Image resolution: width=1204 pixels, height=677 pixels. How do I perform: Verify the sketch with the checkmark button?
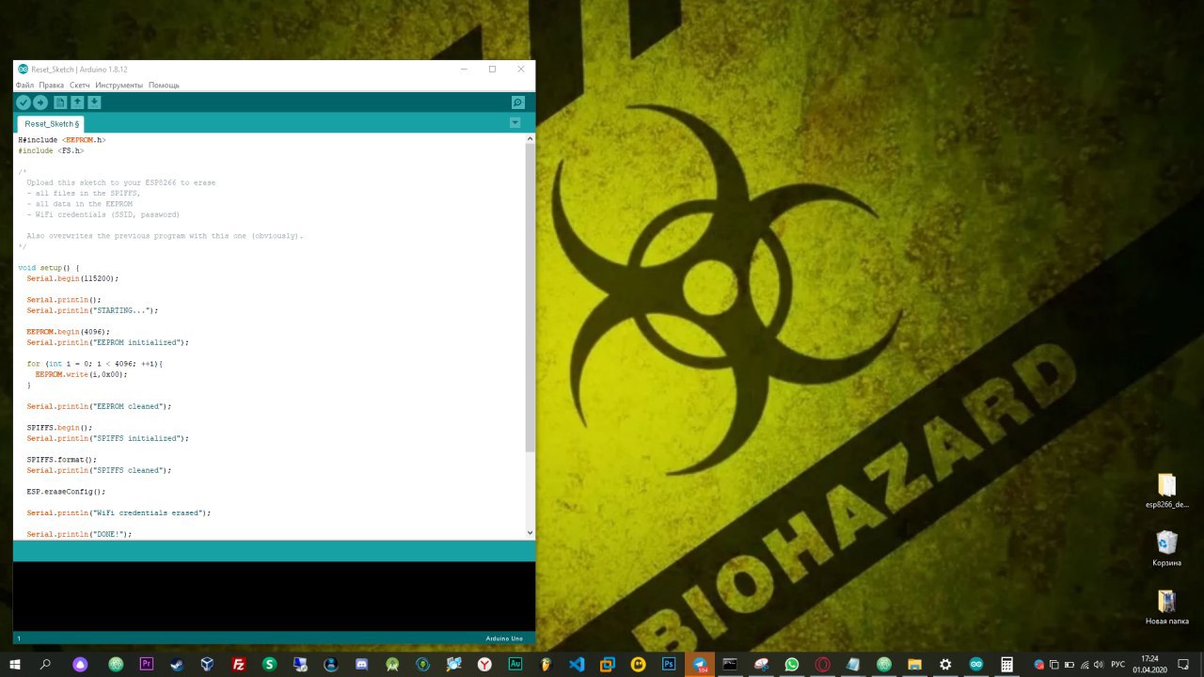(24, 102)
